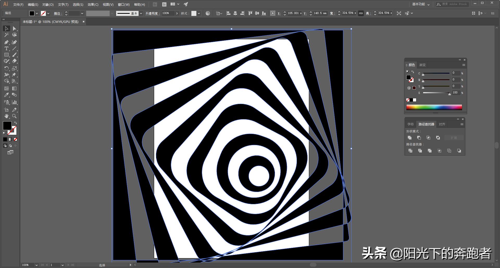Toggle the width-height constrain link icon
This screenshot has height=268, width=500.
[361, 13]
